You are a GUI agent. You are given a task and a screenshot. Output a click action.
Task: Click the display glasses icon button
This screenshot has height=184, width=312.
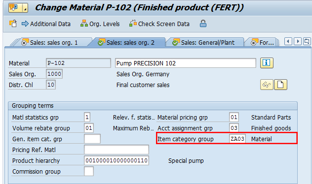tap(267, 85)
